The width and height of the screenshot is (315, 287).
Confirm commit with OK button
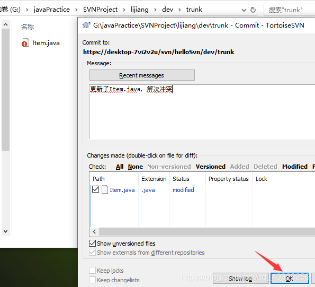[290, 279]
